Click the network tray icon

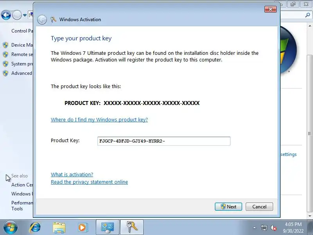(264, 228)
